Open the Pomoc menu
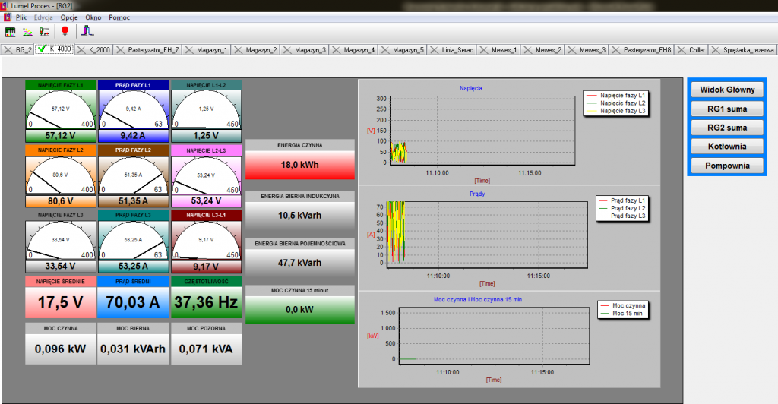Screen dimensions: 778x404 point(119,17)
